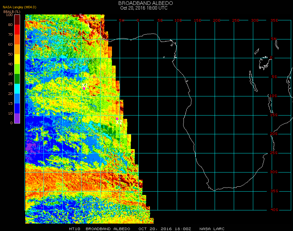Click the 15S latitude label
Screen dimensions: 293x231
click(274, 115)
